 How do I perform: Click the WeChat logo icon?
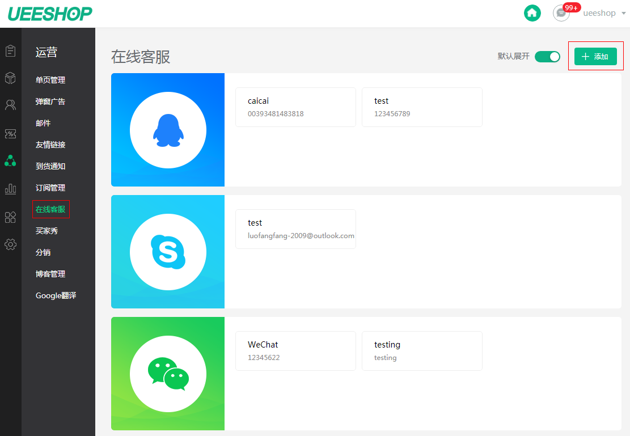point(168,374)
